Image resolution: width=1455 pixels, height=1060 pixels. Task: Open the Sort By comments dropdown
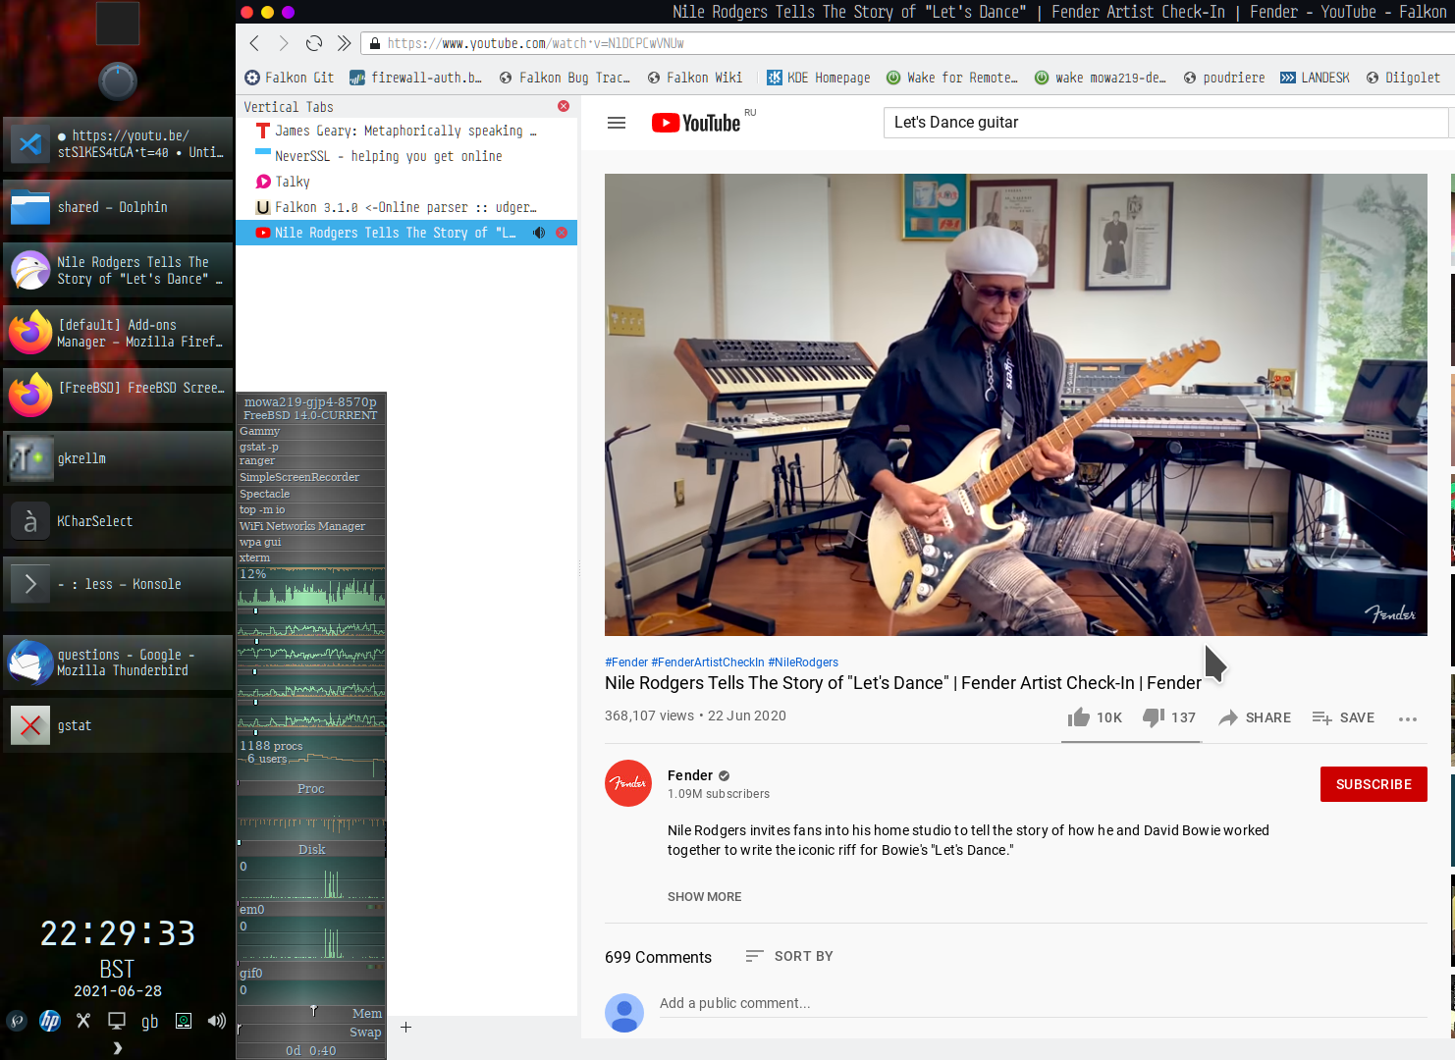point(789,956)
